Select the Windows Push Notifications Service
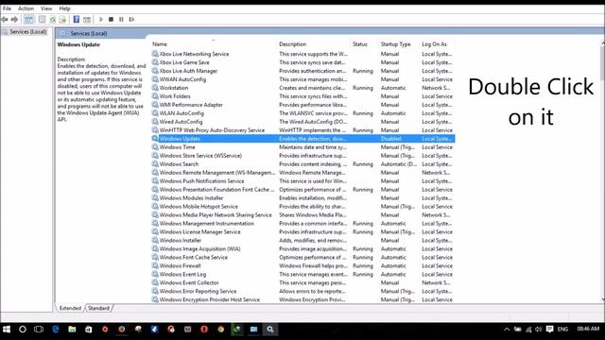The width and height of the screenshot is (605, 340). (302, 181)
